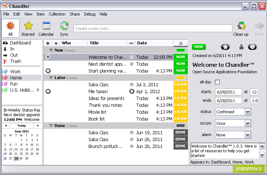The image size is (267, 175).
Task: Go to previous month in mini calendar
Action: (6, 126)
